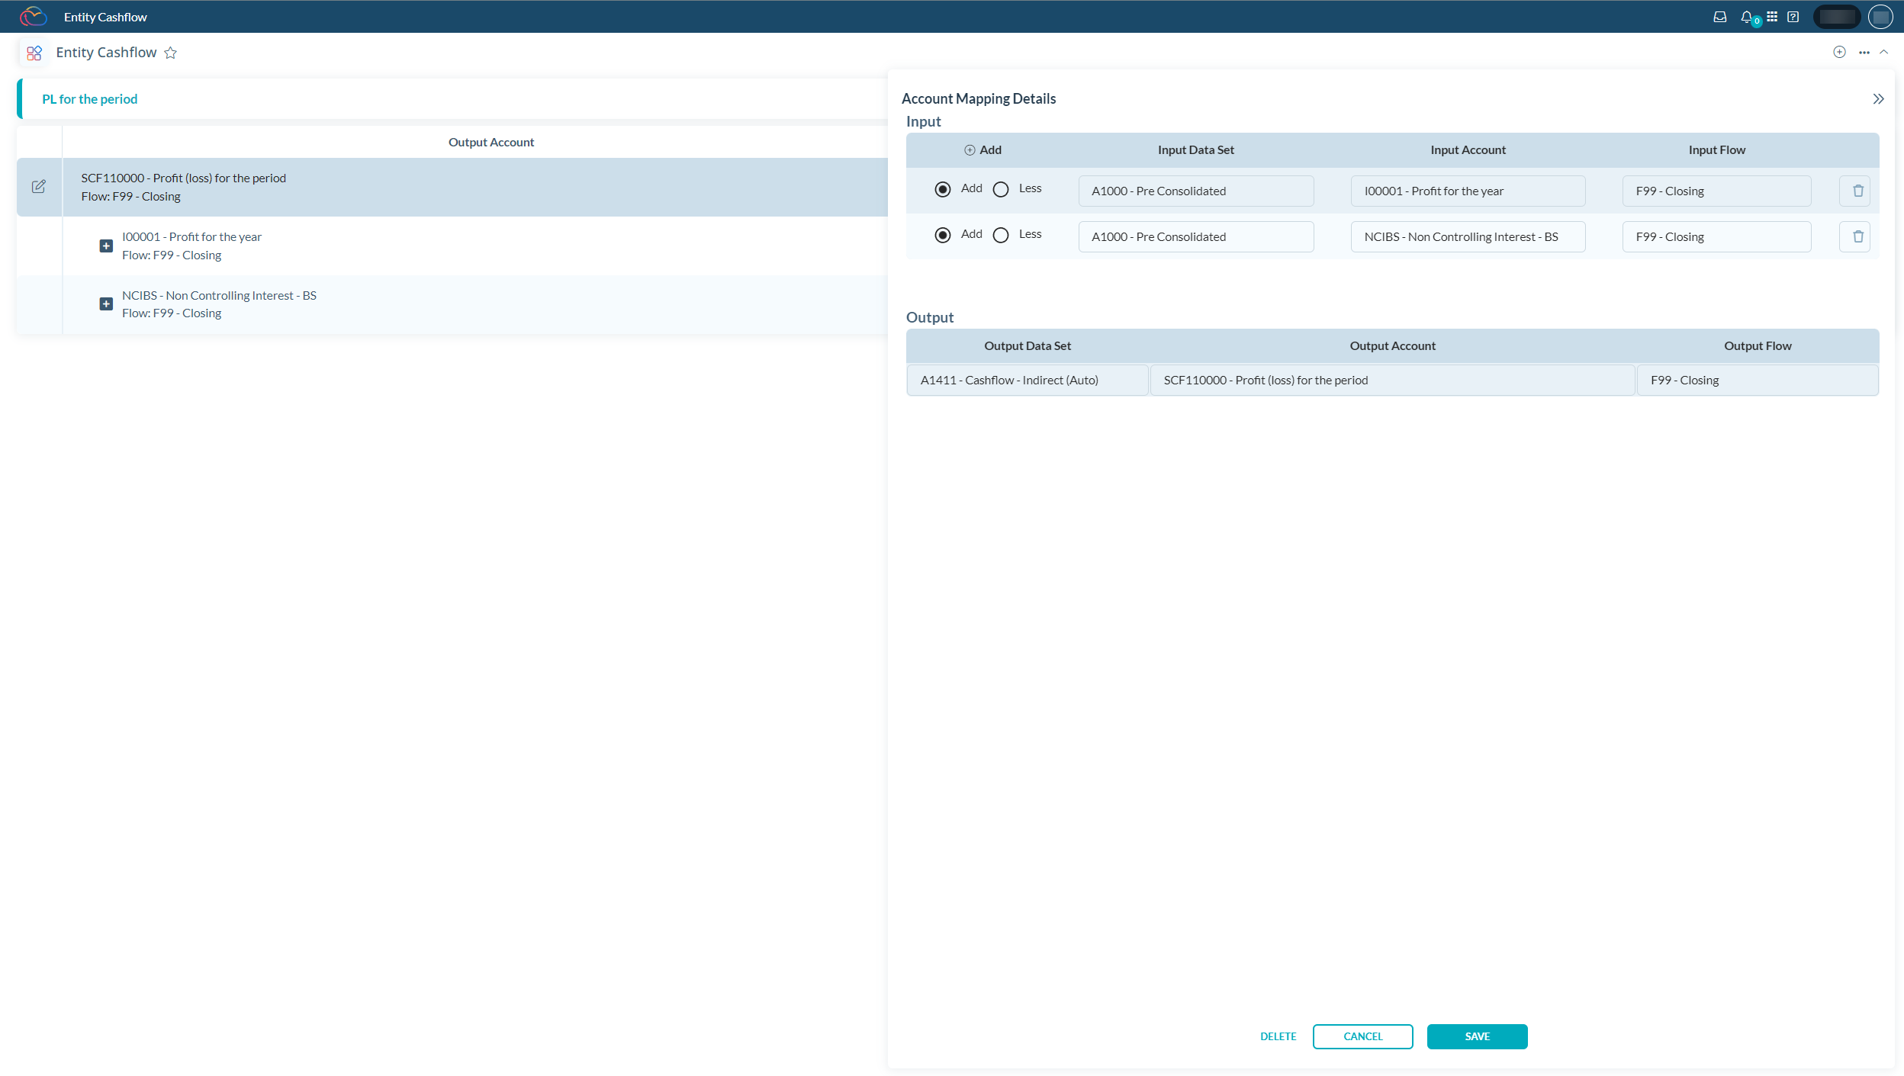Open the inbox icon in the top bar
Viewport: 1904px width, 1076px height.
point(1721,16)
